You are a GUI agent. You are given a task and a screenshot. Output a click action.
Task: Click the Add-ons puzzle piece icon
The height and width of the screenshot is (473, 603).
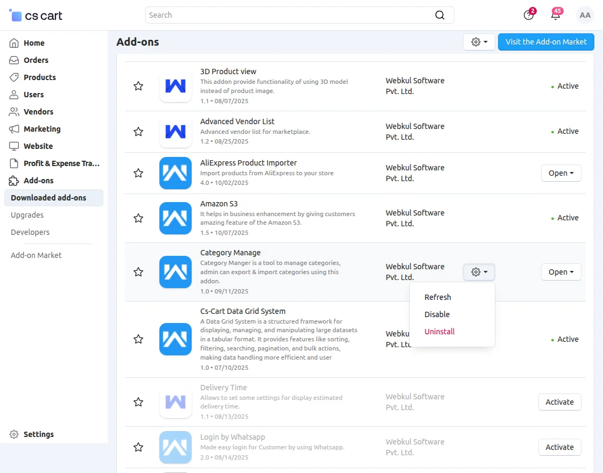click(13, 180)
